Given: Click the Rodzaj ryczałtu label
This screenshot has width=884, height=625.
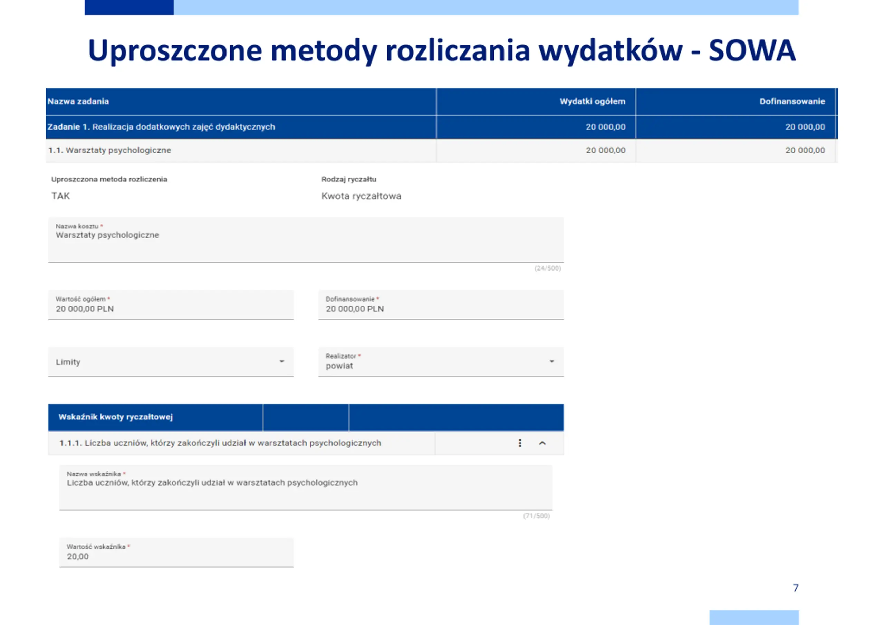Looking at the screenshot, I should click(349, 179).
